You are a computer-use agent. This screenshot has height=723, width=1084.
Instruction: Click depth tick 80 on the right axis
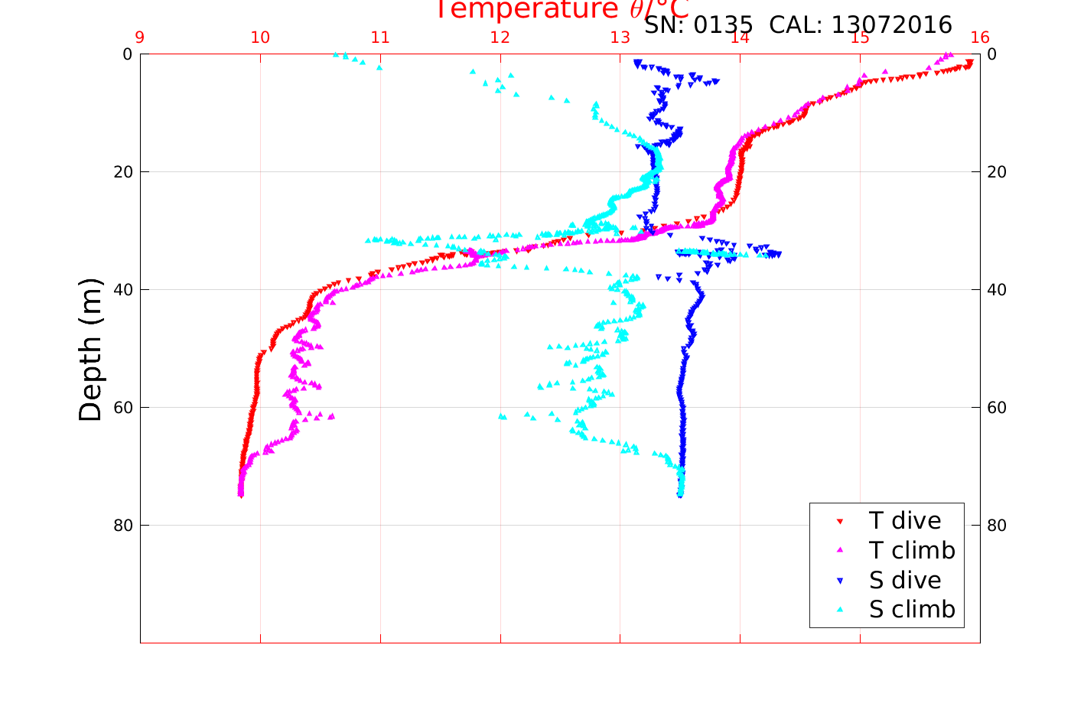coord(997,525)
